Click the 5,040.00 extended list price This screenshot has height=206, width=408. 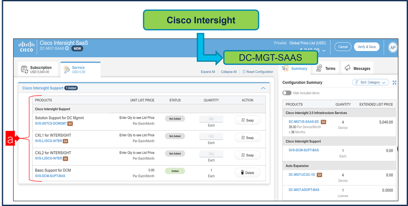coord(386,122)
